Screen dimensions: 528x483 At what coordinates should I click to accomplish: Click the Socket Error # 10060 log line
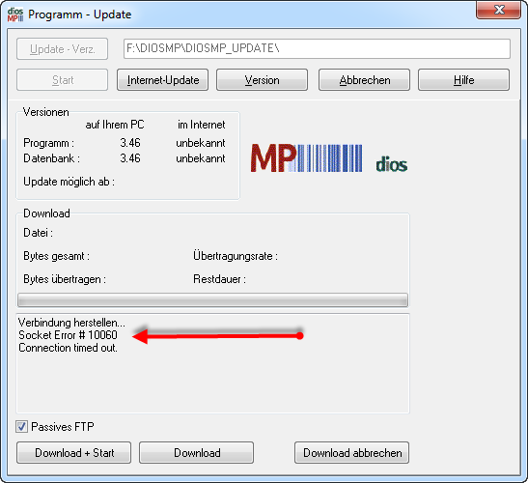[68, 335]
